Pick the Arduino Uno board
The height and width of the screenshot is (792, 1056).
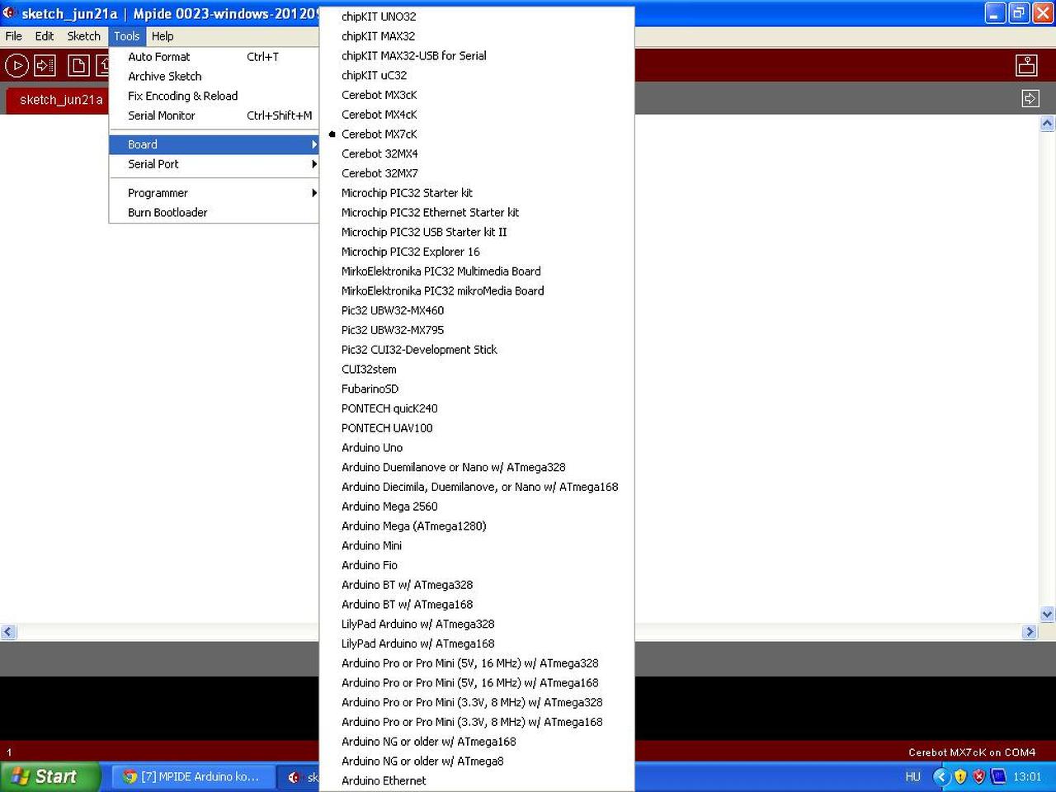tap(477, 448)
